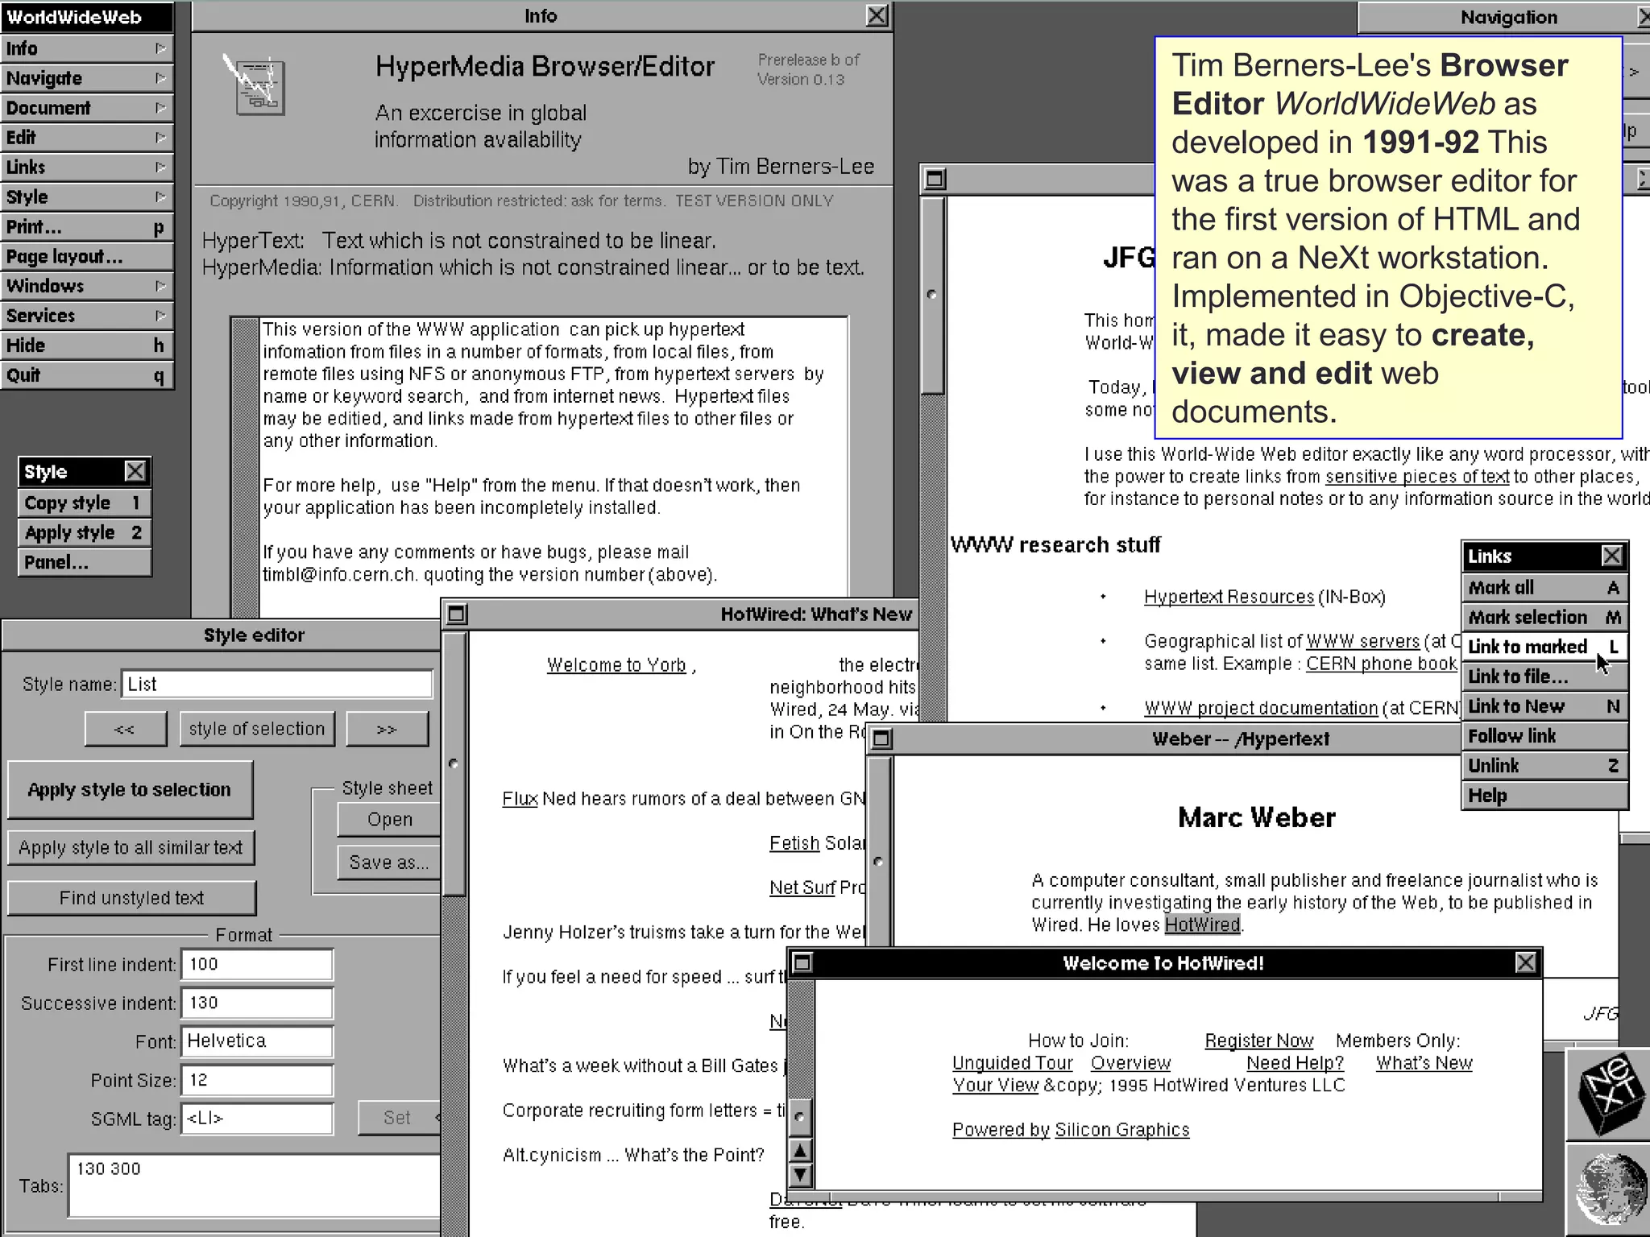This screenshot has width=1650, height=1237.
Task: Select Hide in the main menu
Action: (x=86, y=345)
